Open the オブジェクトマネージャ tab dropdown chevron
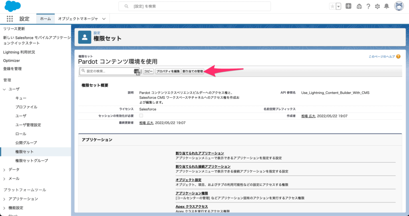 pyautogui.click(x=104, y=19)
